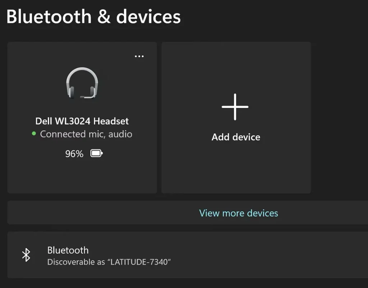Open more options for Dell WL3024 Headset
The width and height of the screenshot is (368, 288).
139,56
